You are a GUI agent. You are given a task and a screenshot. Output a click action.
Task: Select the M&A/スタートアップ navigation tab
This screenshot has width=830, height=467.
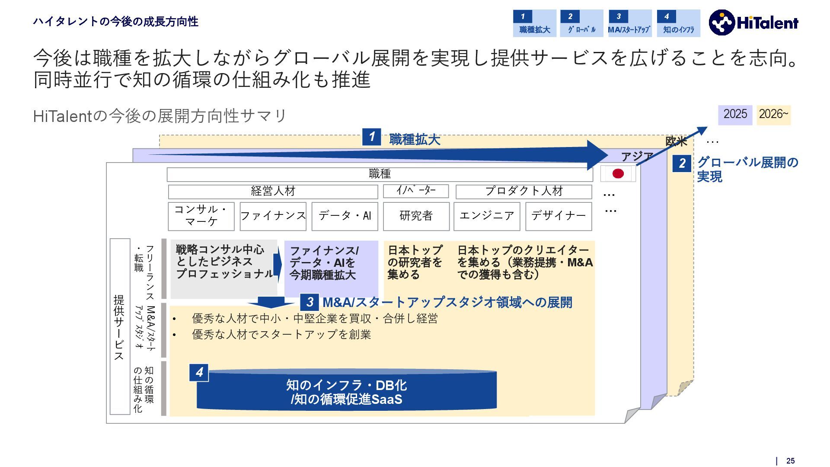point(629,23)
